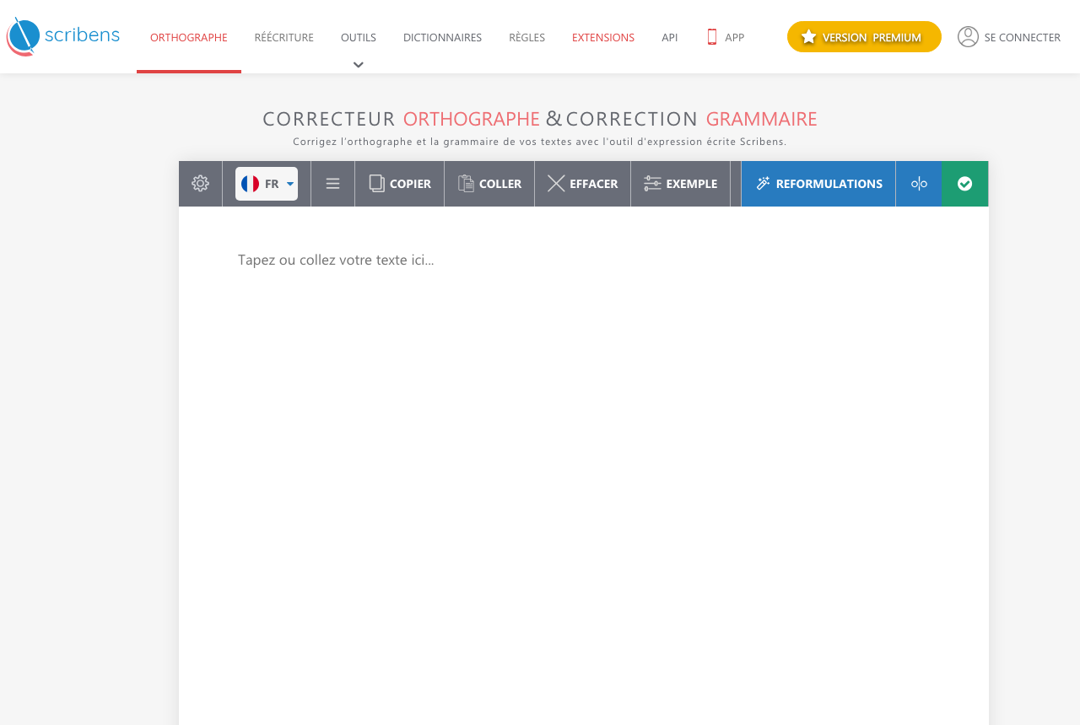Open the APP page with phone icon

pyautogui.click(x=726, y=37)
